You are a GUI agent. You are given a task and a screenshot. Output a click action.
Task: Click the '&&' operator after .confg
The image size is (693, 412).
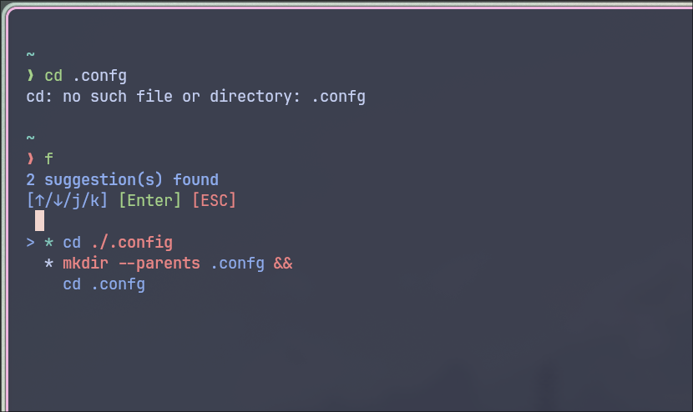coord(283,264)
